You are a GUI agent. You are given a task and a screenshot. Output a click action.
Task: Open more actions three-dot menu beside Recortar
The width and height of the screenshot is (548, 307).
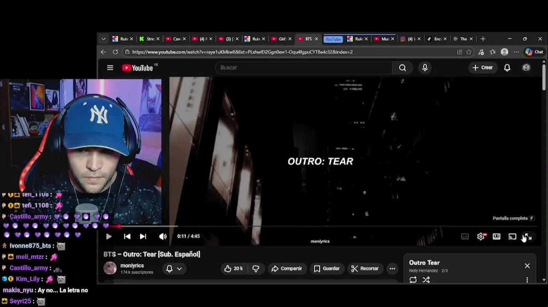(x=392, y=269)
